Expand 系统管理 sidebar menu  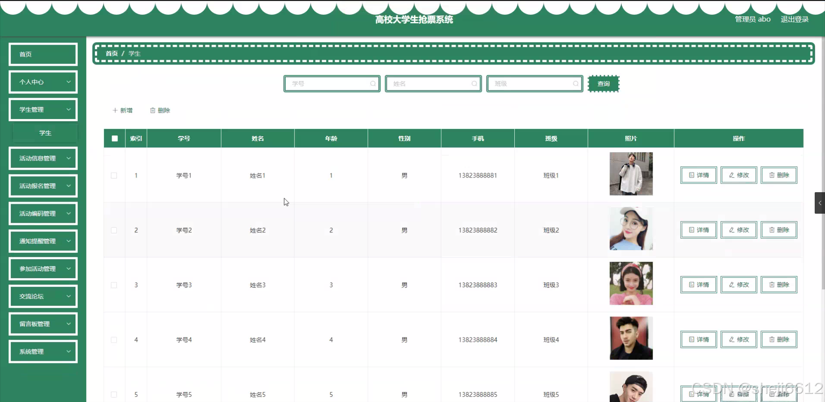pyautogui.click(x=43, y=352)
